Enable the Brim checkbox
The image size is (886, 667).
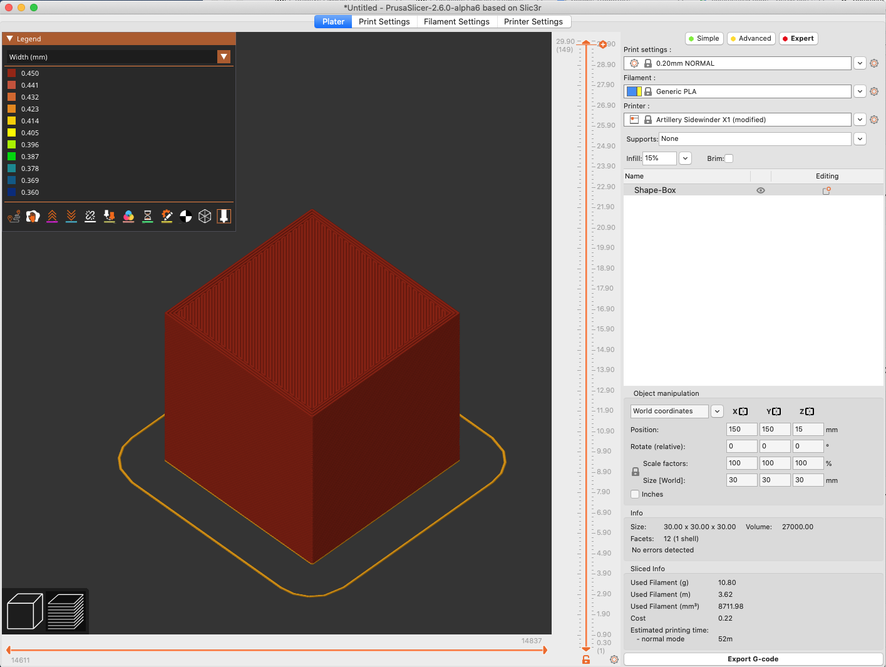(x=729, y=158)
